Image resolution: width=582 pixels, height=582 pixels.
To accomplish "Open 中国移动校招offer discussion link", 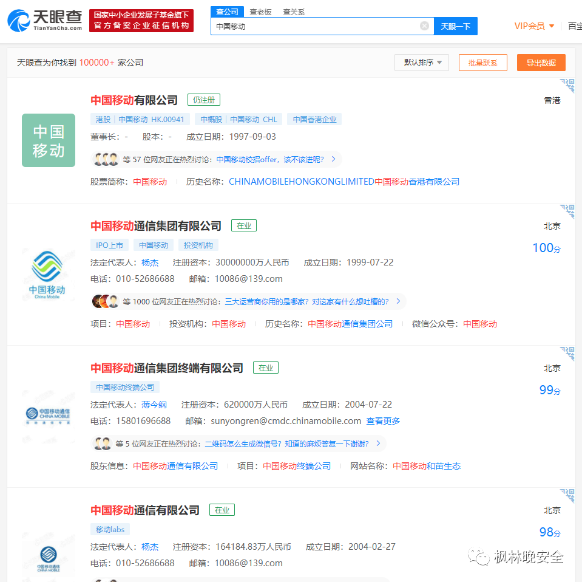I will [270, 159].
